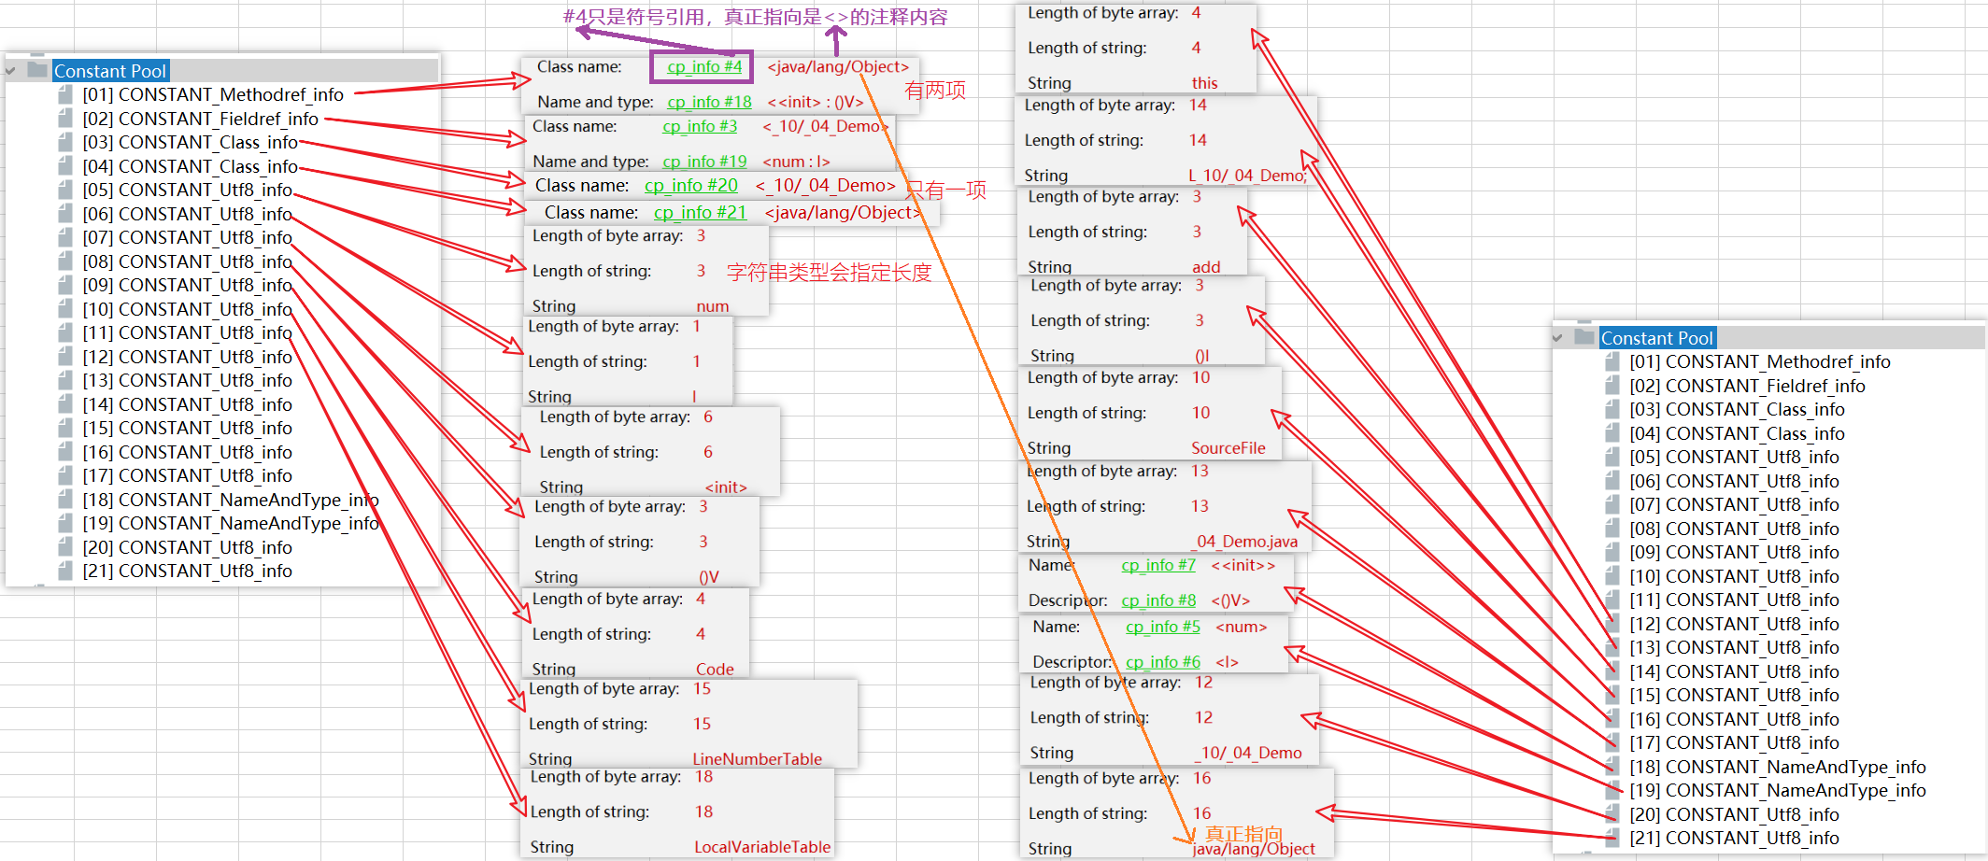Select the left Constant Pool label
1988x861 pixels.
pos(110,71)
